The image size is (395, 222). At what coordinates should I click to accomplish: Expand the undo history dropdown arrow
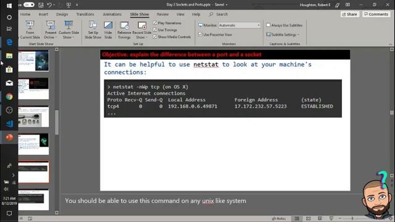coord(55,5)
